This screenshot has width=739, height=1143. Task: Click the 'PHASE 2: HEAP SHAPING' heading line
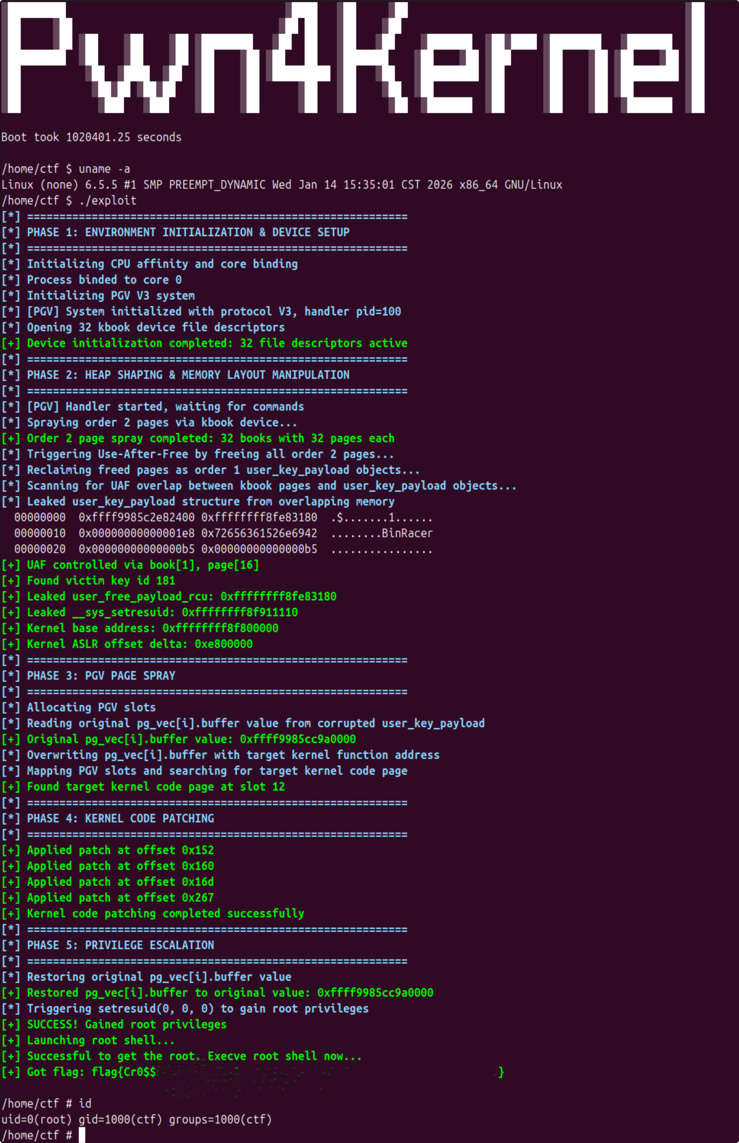point(188,375)
